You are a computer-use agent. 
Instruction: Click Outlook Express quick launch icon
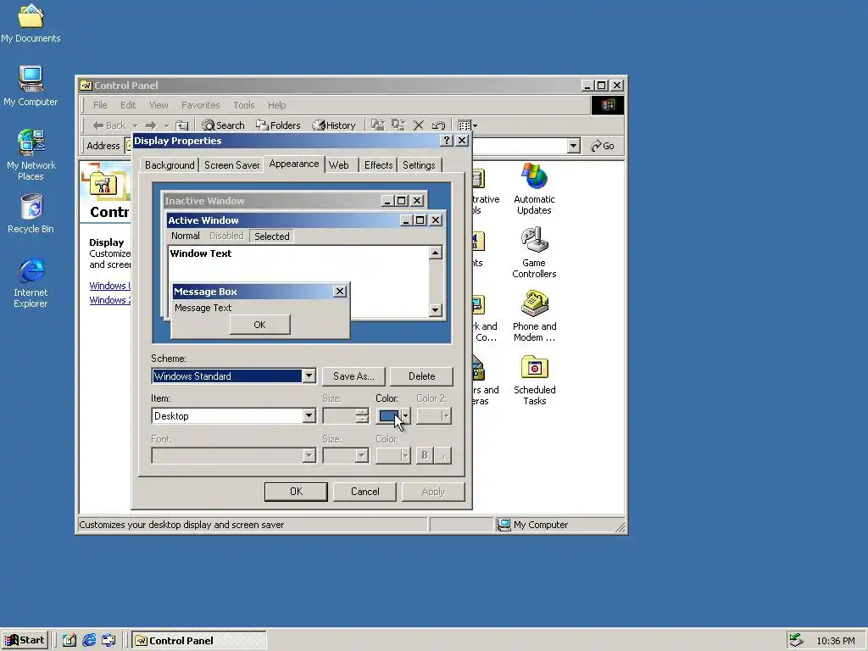pyautogui.click(x=108, y=641)
